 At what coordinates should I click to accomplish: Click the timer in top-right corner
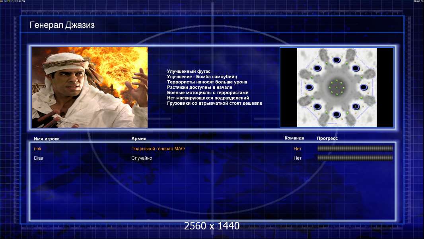[x=418, y=1]
